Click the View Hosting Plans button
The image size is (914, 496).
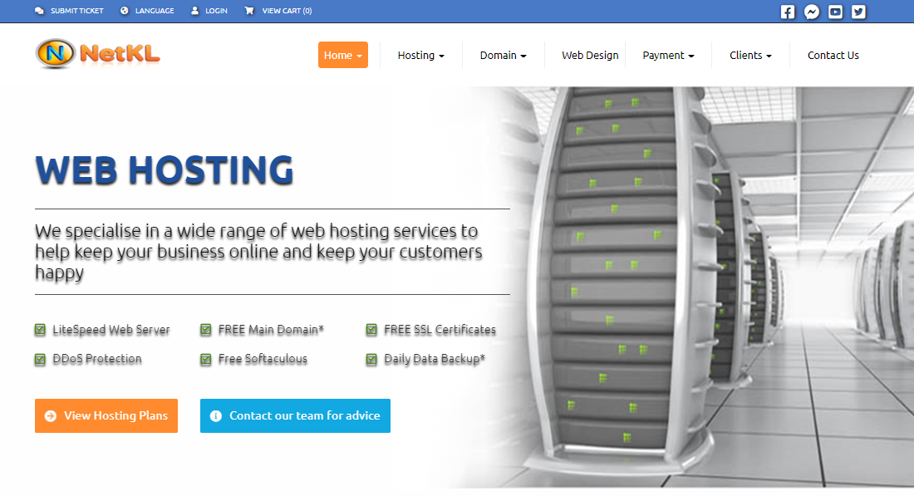coord(106,415)
